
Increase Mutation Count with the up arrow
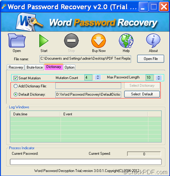(x=98, y=76)
